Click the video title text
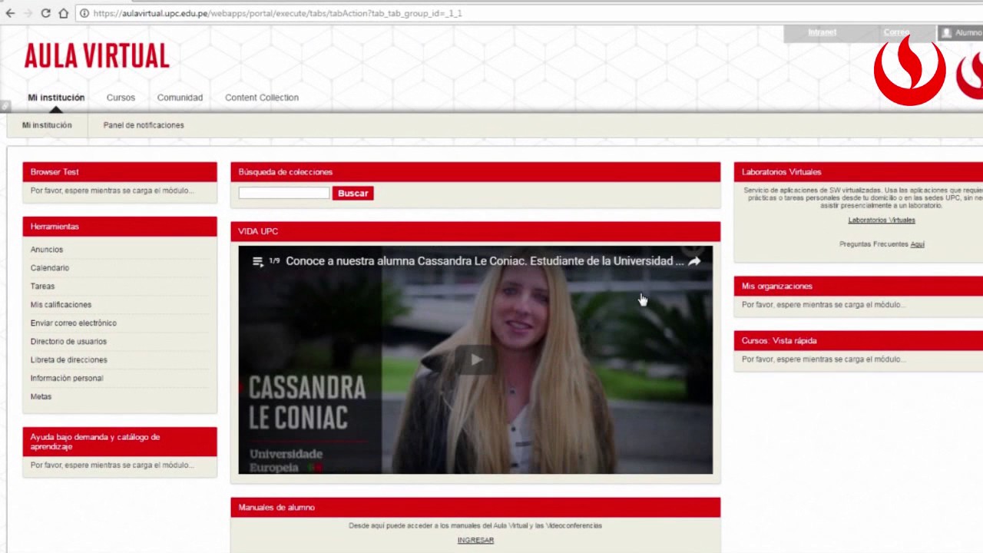This screenshot has height=553, width=983. click(485, 261)
